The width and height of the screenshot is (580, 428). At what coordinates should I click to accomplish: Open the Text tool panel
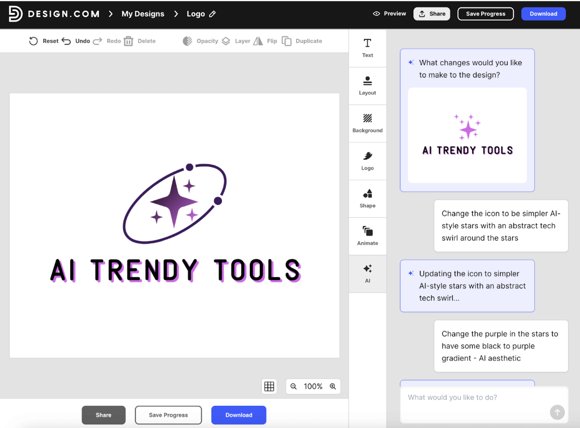pyautogui.click(x=368, y=48)
